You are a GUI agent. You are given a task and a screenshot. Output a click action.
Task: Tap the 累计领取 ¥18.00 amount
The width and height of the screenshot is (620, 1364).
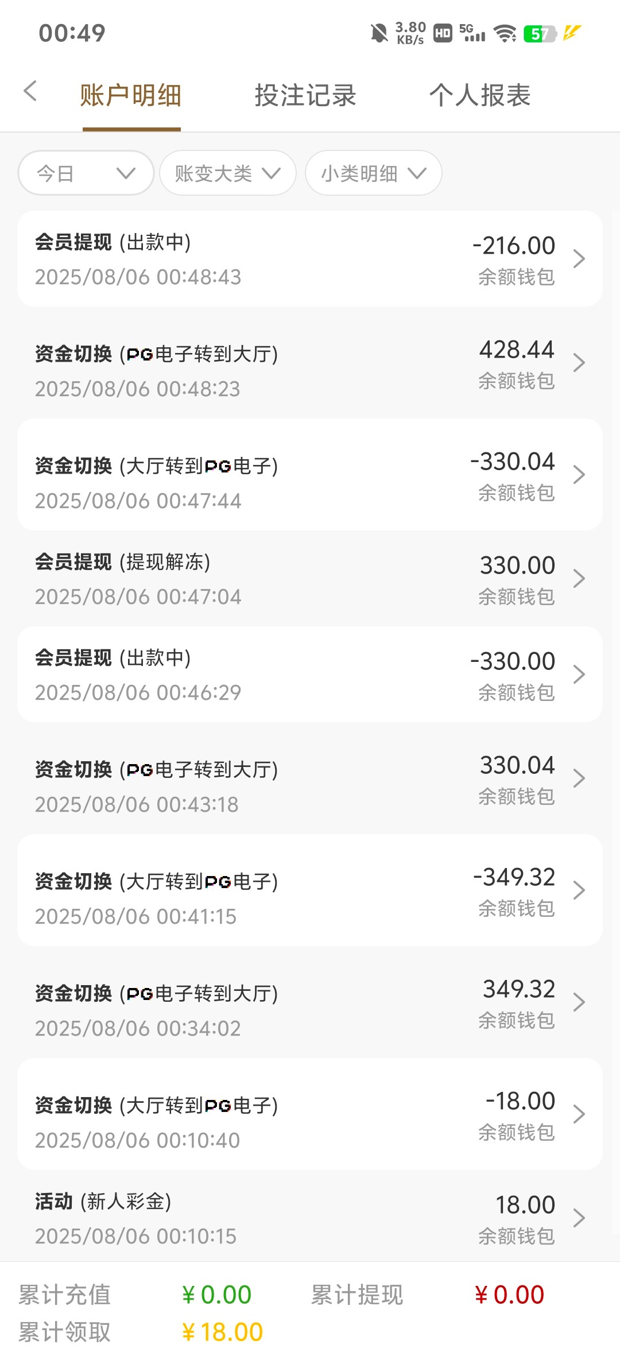pyautogui.click(x=223, y=1332)
